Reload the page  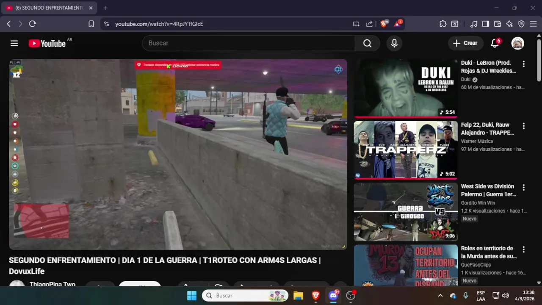click(x=32, y=24)
